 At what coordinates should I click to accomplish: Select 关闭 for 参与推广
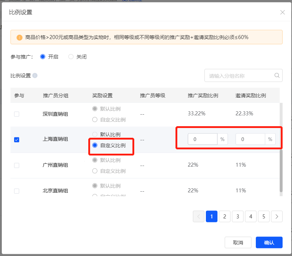click(x=71, y=56)
